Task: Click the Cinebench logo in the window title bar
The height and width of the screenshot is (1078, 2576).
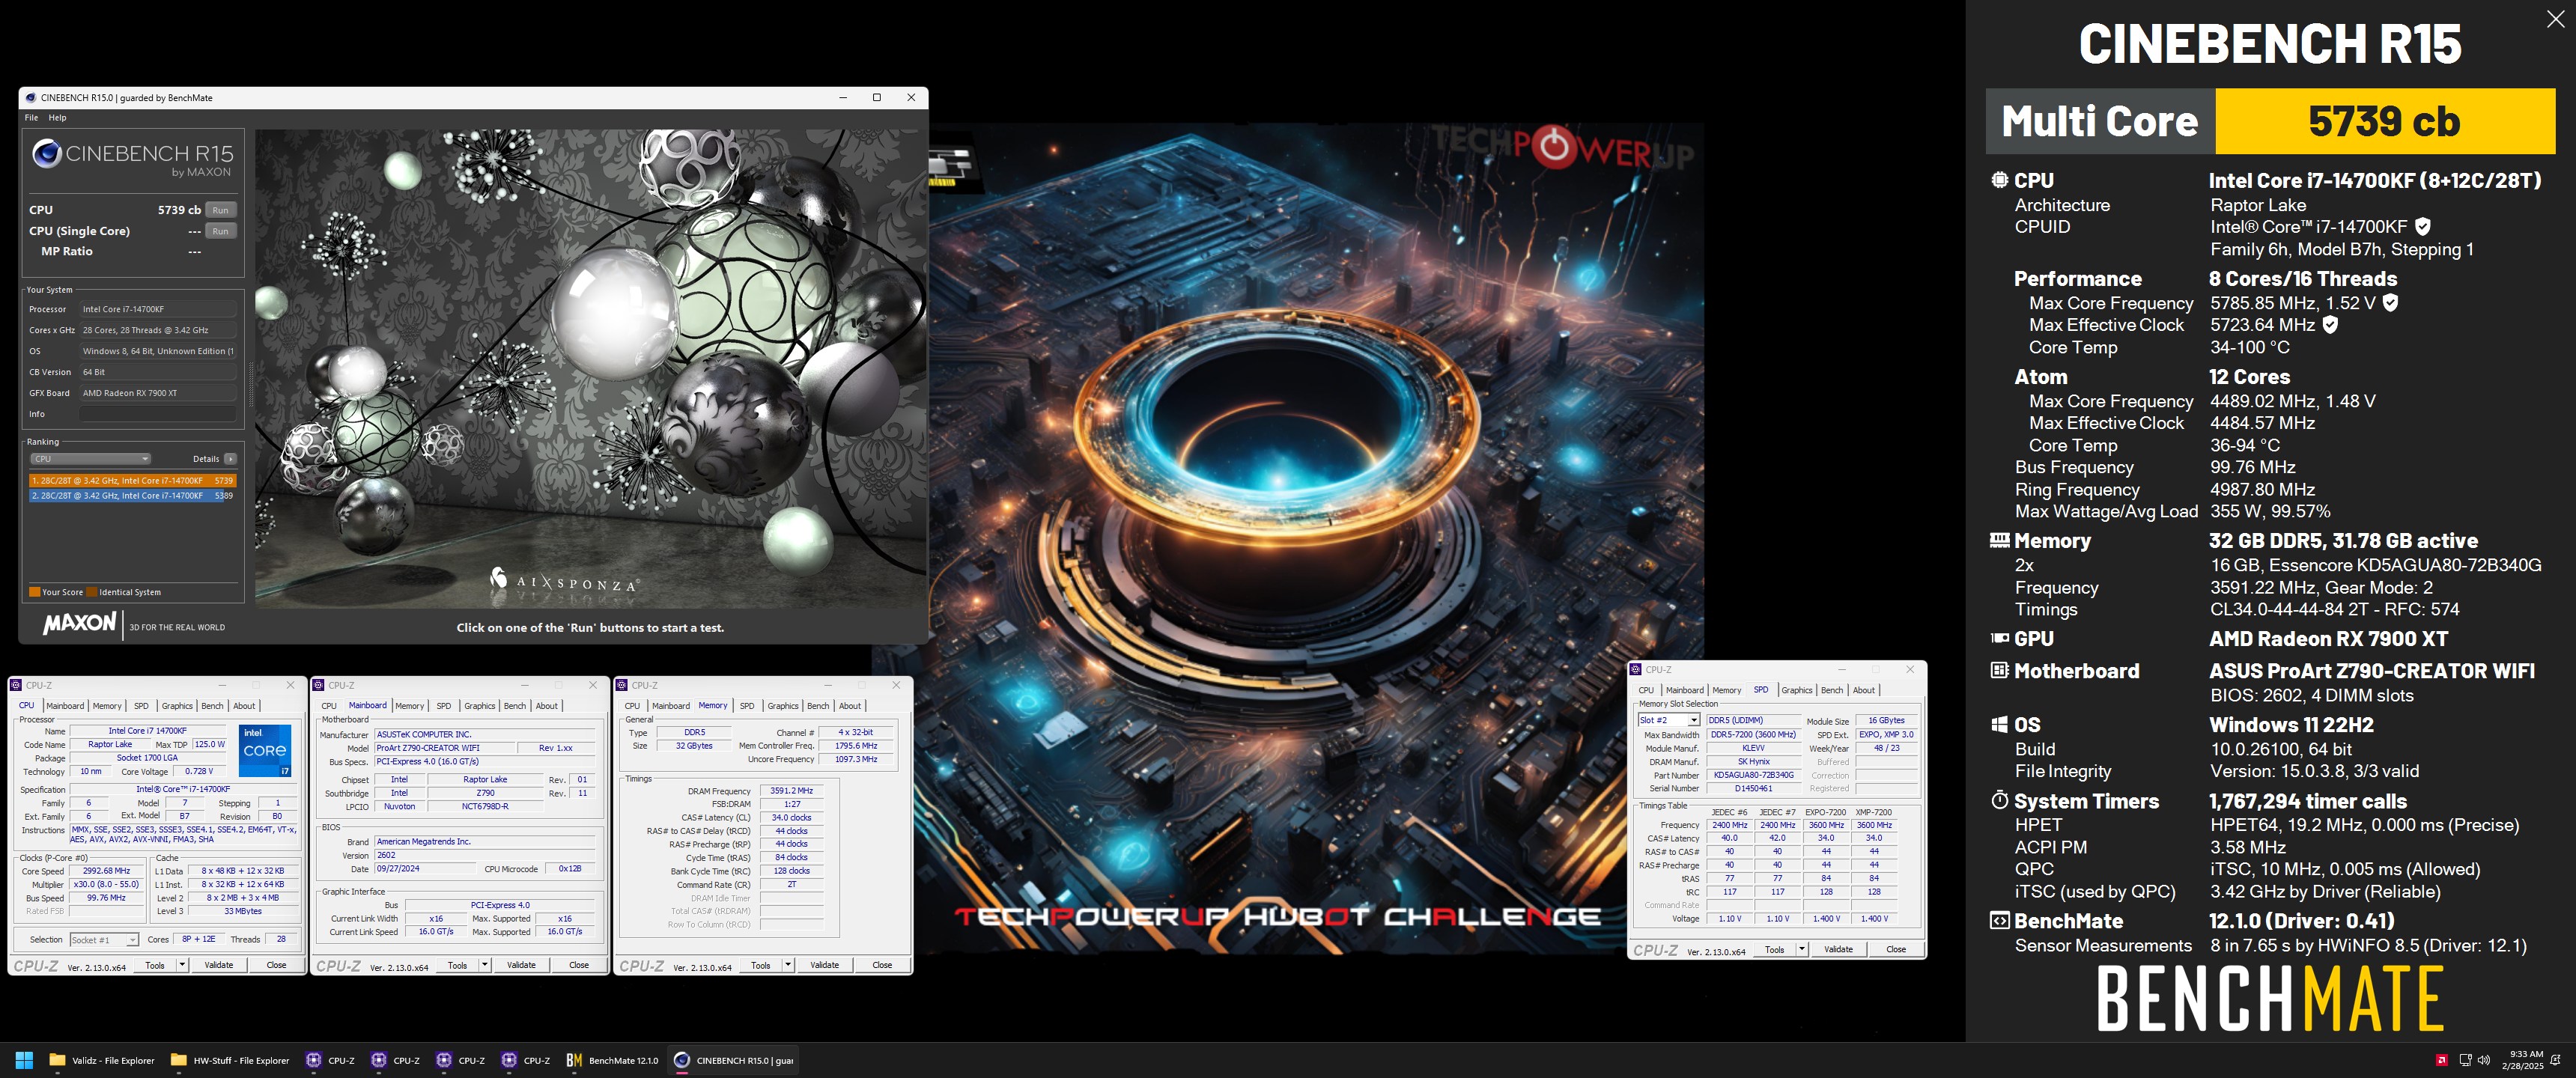Action: coord(31,98)
